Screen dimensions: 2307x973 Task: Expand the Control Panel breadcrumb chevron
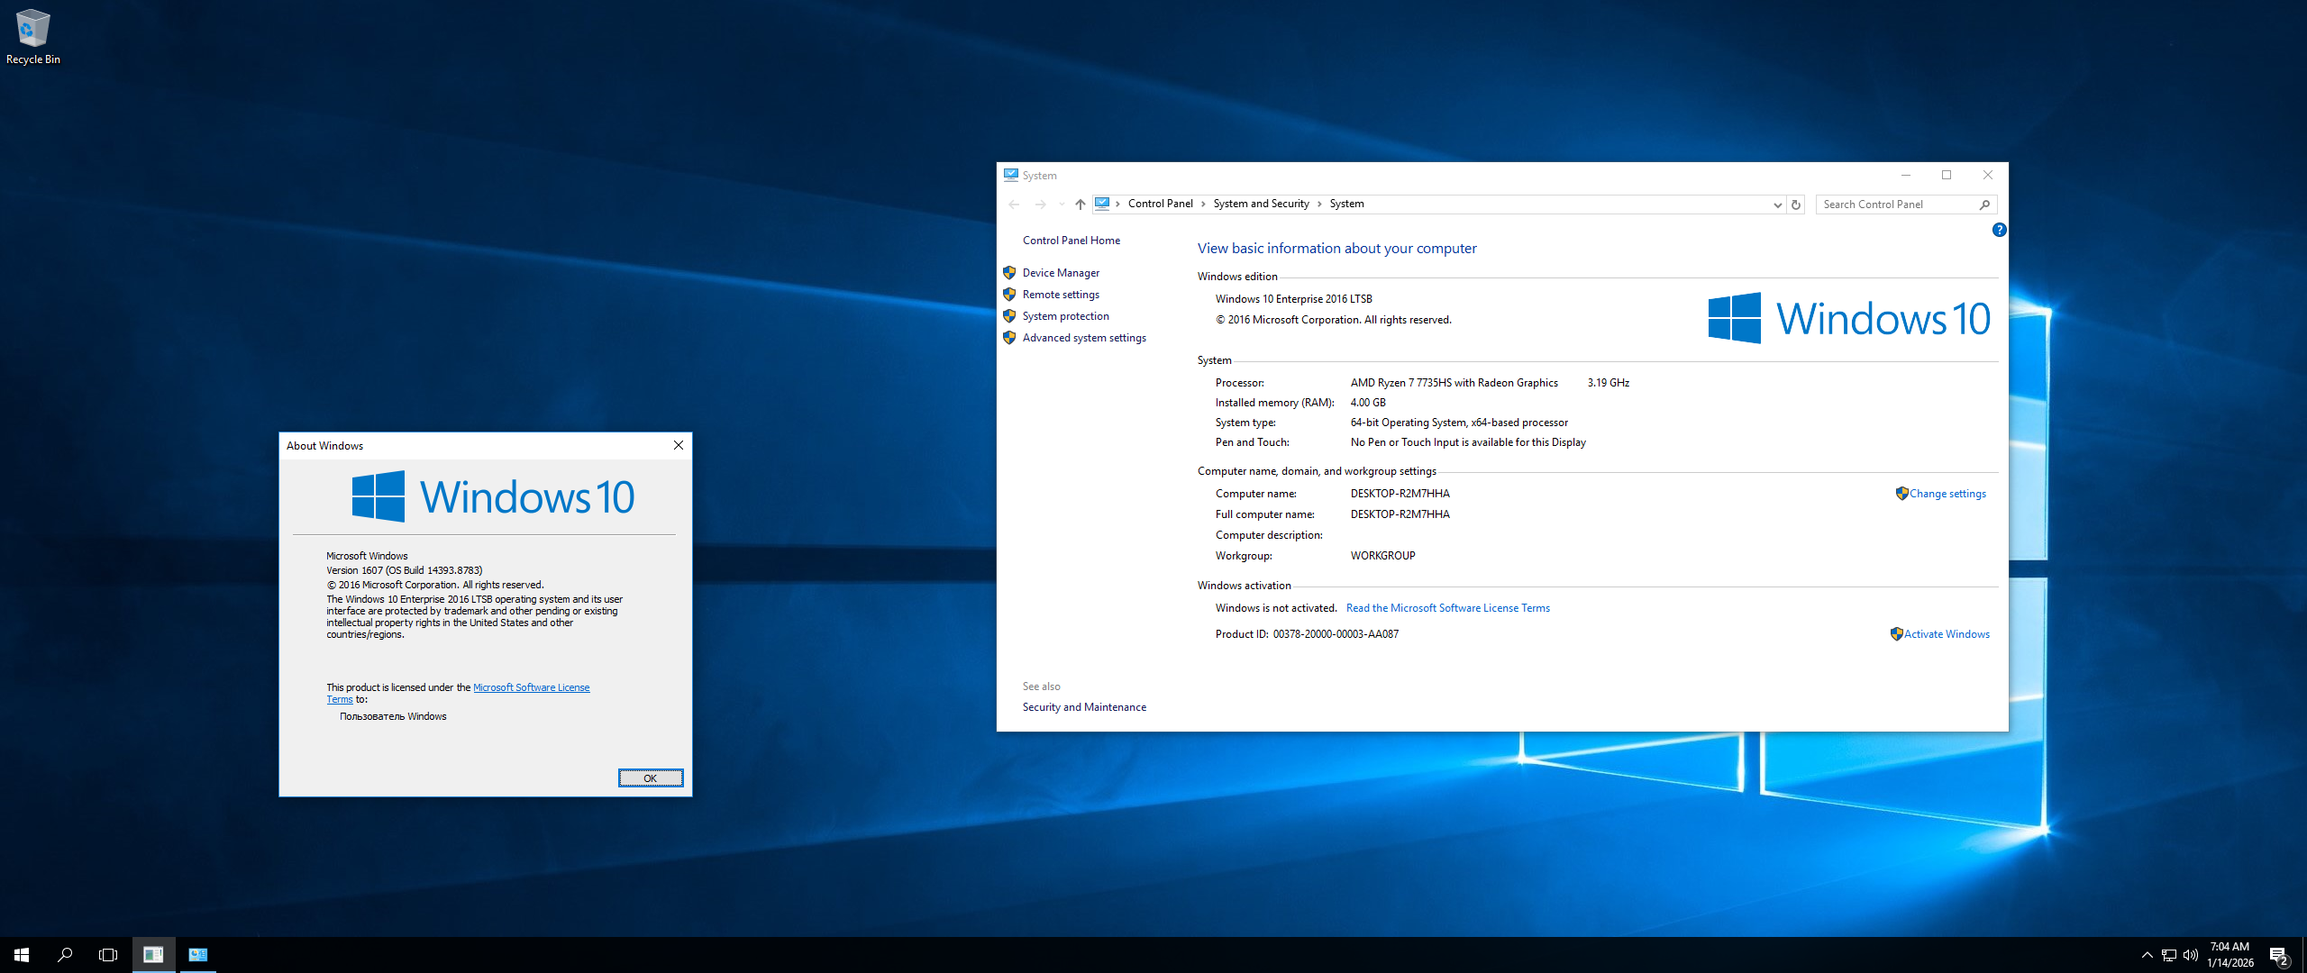[1203, 205]
